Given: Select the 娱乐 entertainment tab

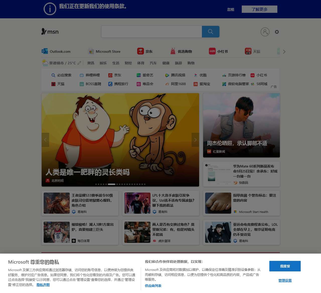Looking at the screenshot, I should (x=103, y=63).
